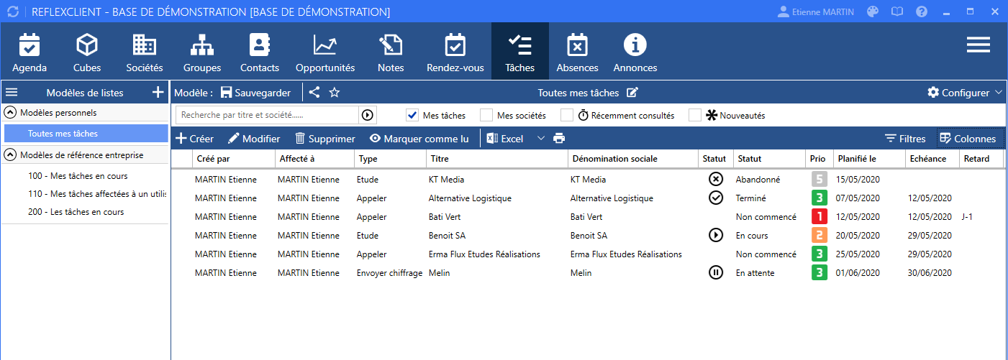This screenshot has width=1008, height=360.
Task: Click the refresh icon in title bar
Action: pos(12,11)
